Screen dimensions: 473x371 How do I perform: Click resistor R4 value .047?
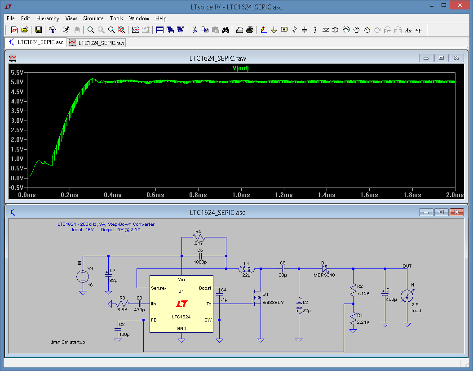click(198, 243)
